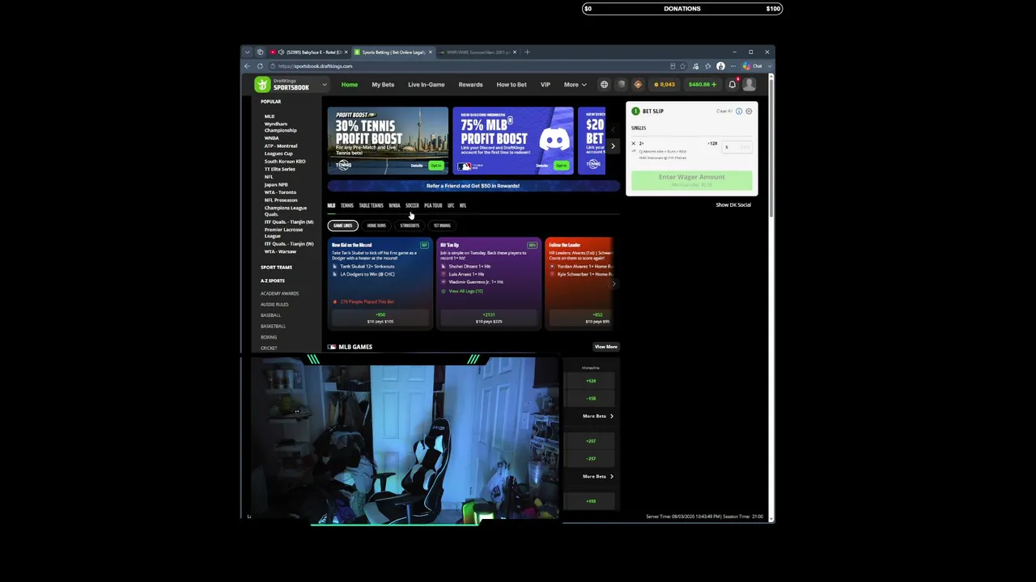View Details of 30% Tennis Profit Boost
Image resolution: width=1036 pixels, height=582 pixels.
click(x=417, y=166)
